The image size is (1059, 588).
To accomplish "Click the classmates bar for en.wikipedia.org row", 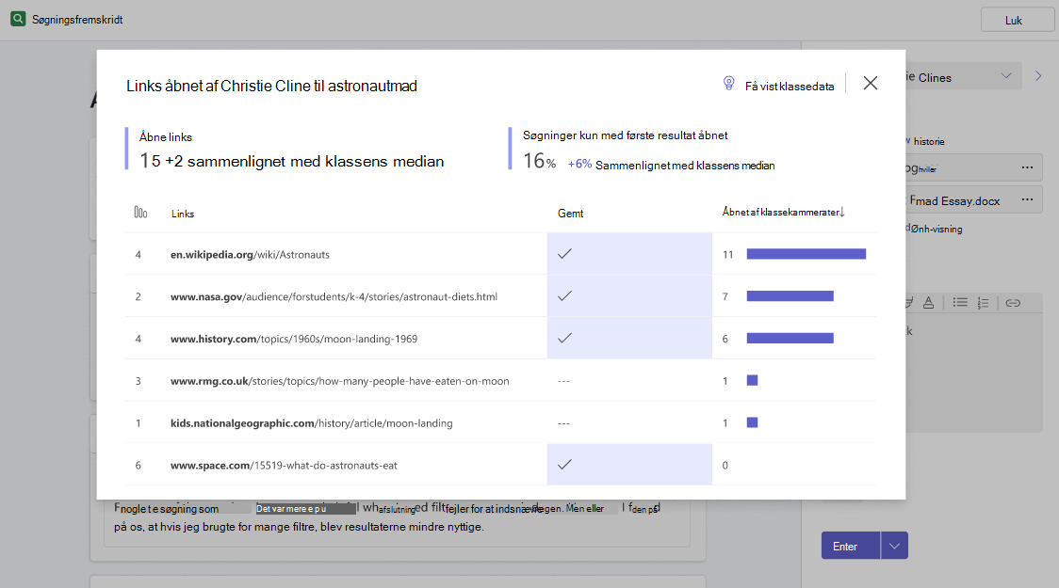I will pos(806,253).
